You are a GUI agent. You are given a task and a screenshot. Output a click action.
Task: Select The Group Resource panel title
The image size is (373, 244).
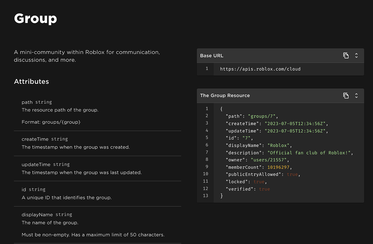(x=225, y=95)
